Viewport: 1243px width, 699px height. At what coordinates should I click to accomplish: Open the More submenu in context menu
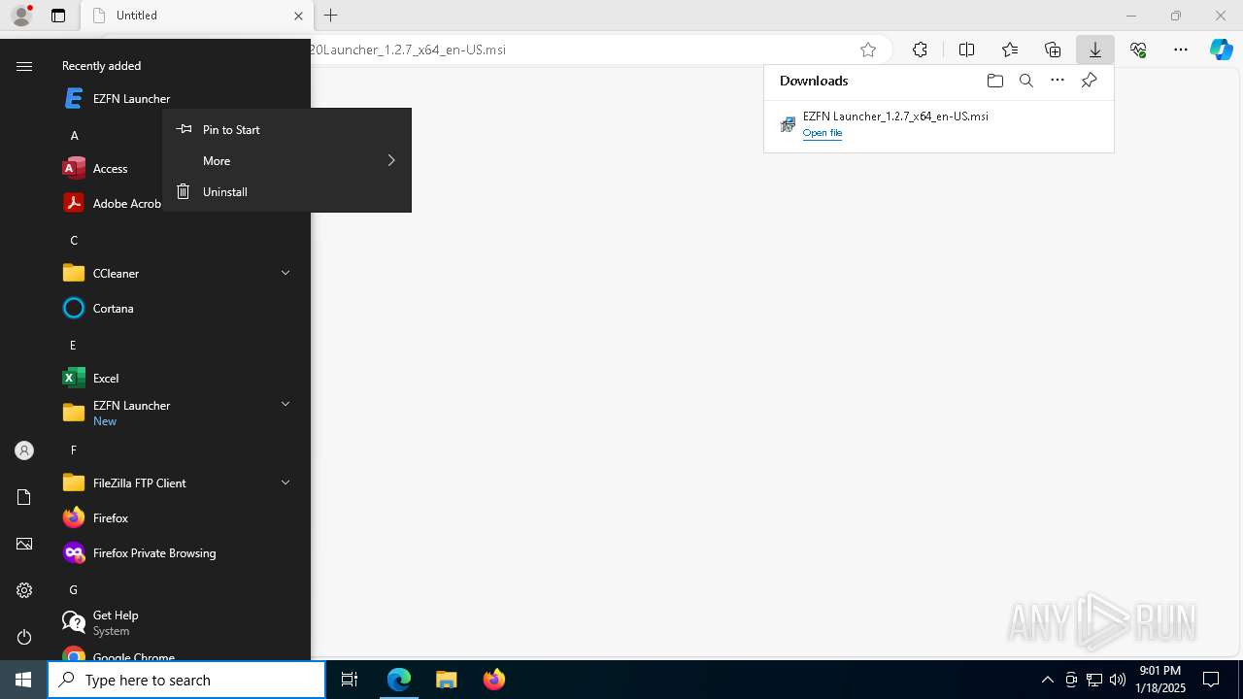pyautogui.click(x=286, y=160)
